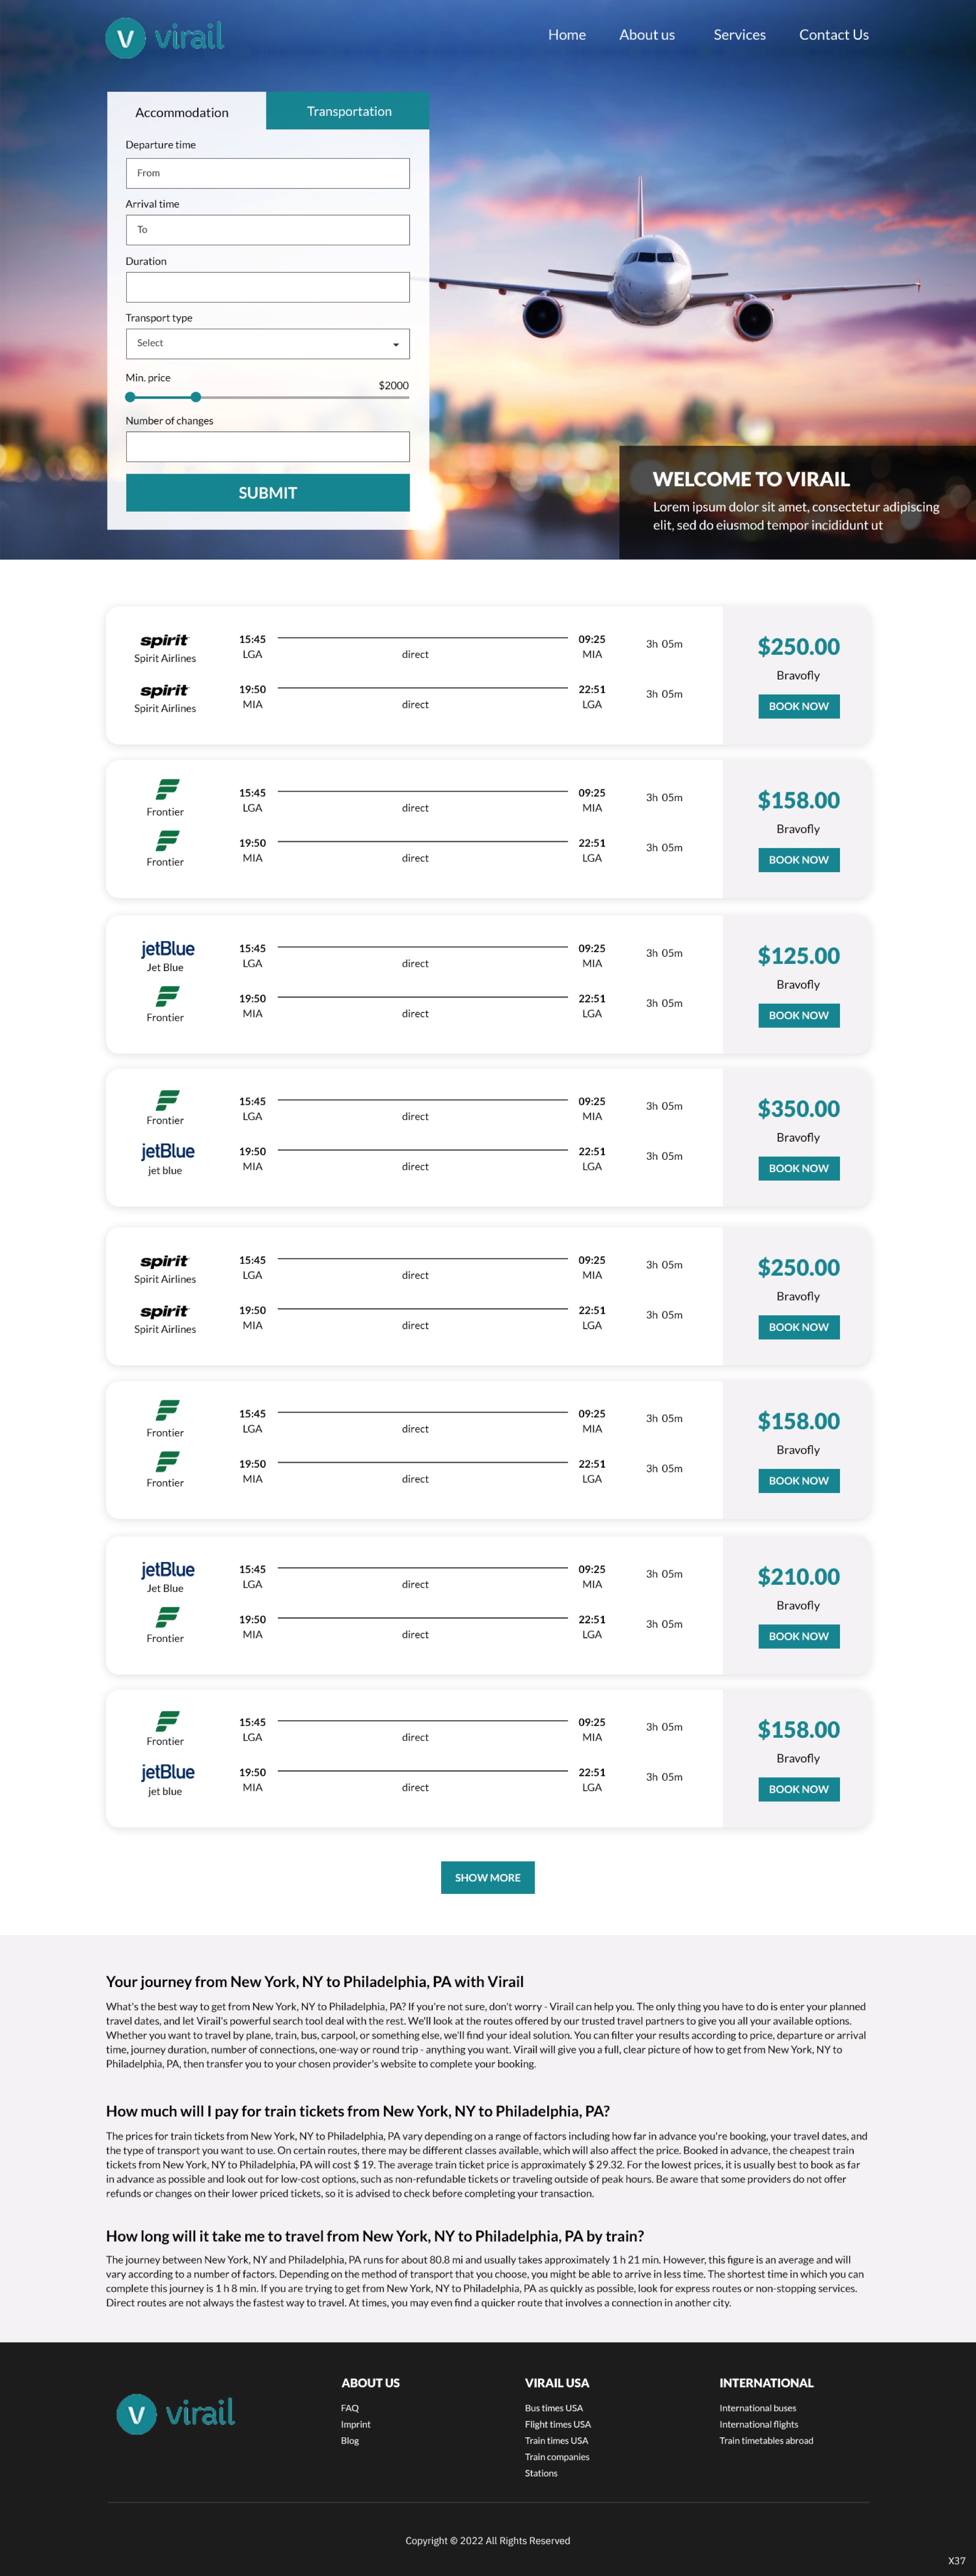Book the $125.00 flight now

[798, 1015]
